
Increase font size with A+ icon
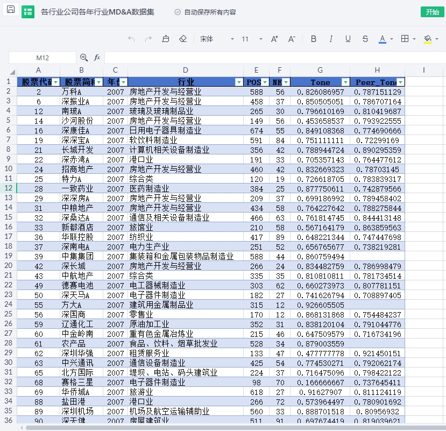point(274,39)
